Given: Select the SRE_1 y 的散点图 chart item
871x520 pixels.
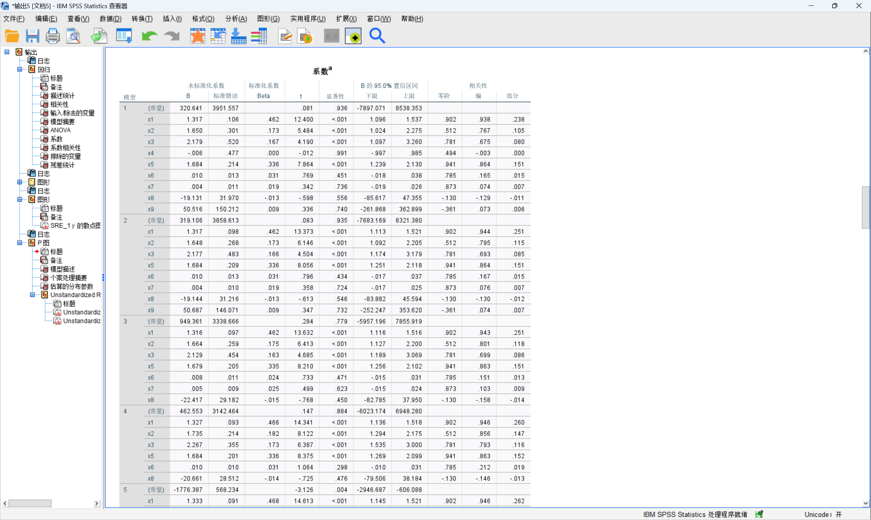Looking at the screenshot, I should click(75, 225).
